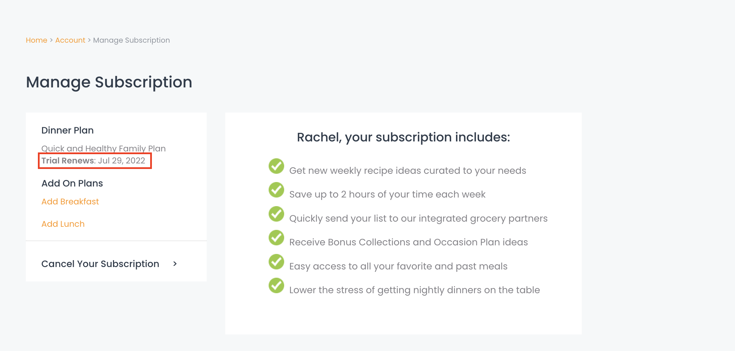
Task: Click "Get new weekly recipe ideas" text
Action: click(x=407, y=171)
